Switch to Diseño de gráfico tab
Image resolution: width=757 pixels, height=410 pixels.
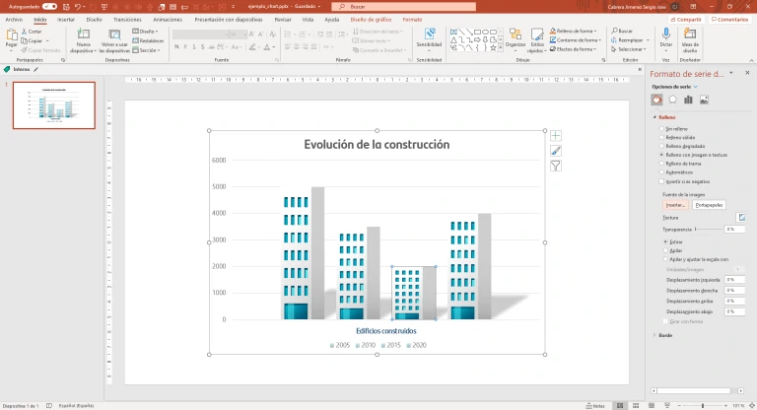(x=372, y=19)
